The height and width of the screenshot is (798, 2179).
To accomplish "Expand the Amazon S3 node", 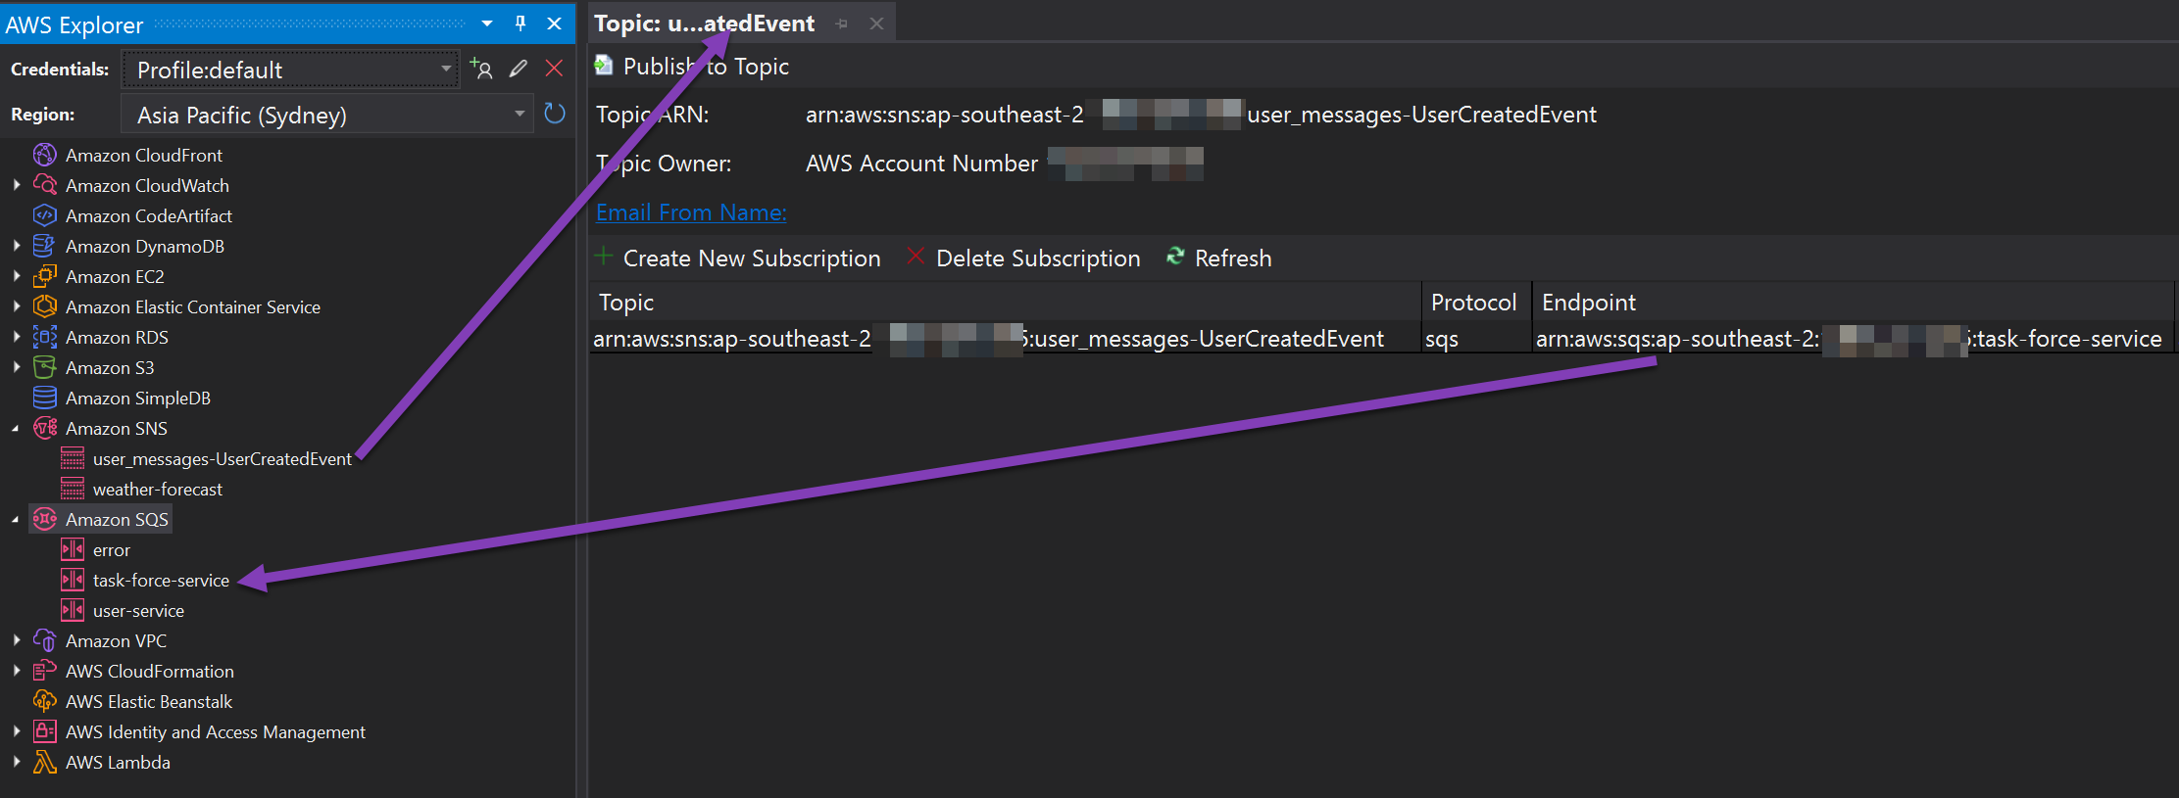I will pyautogui.click(x=16, y=367).
